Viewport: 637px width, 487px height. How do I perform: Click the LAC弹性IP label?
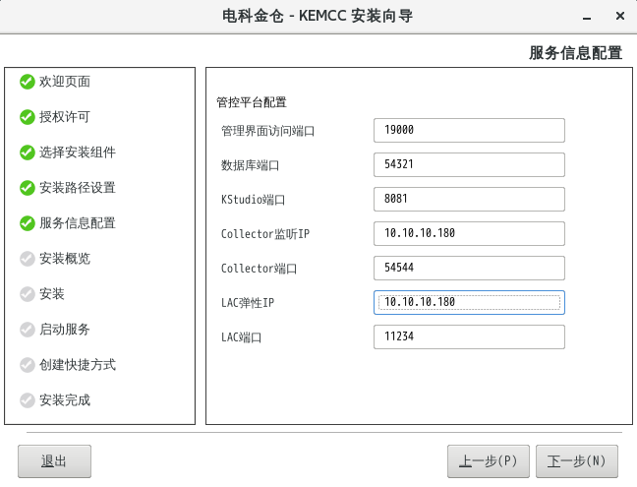[248, 303]
